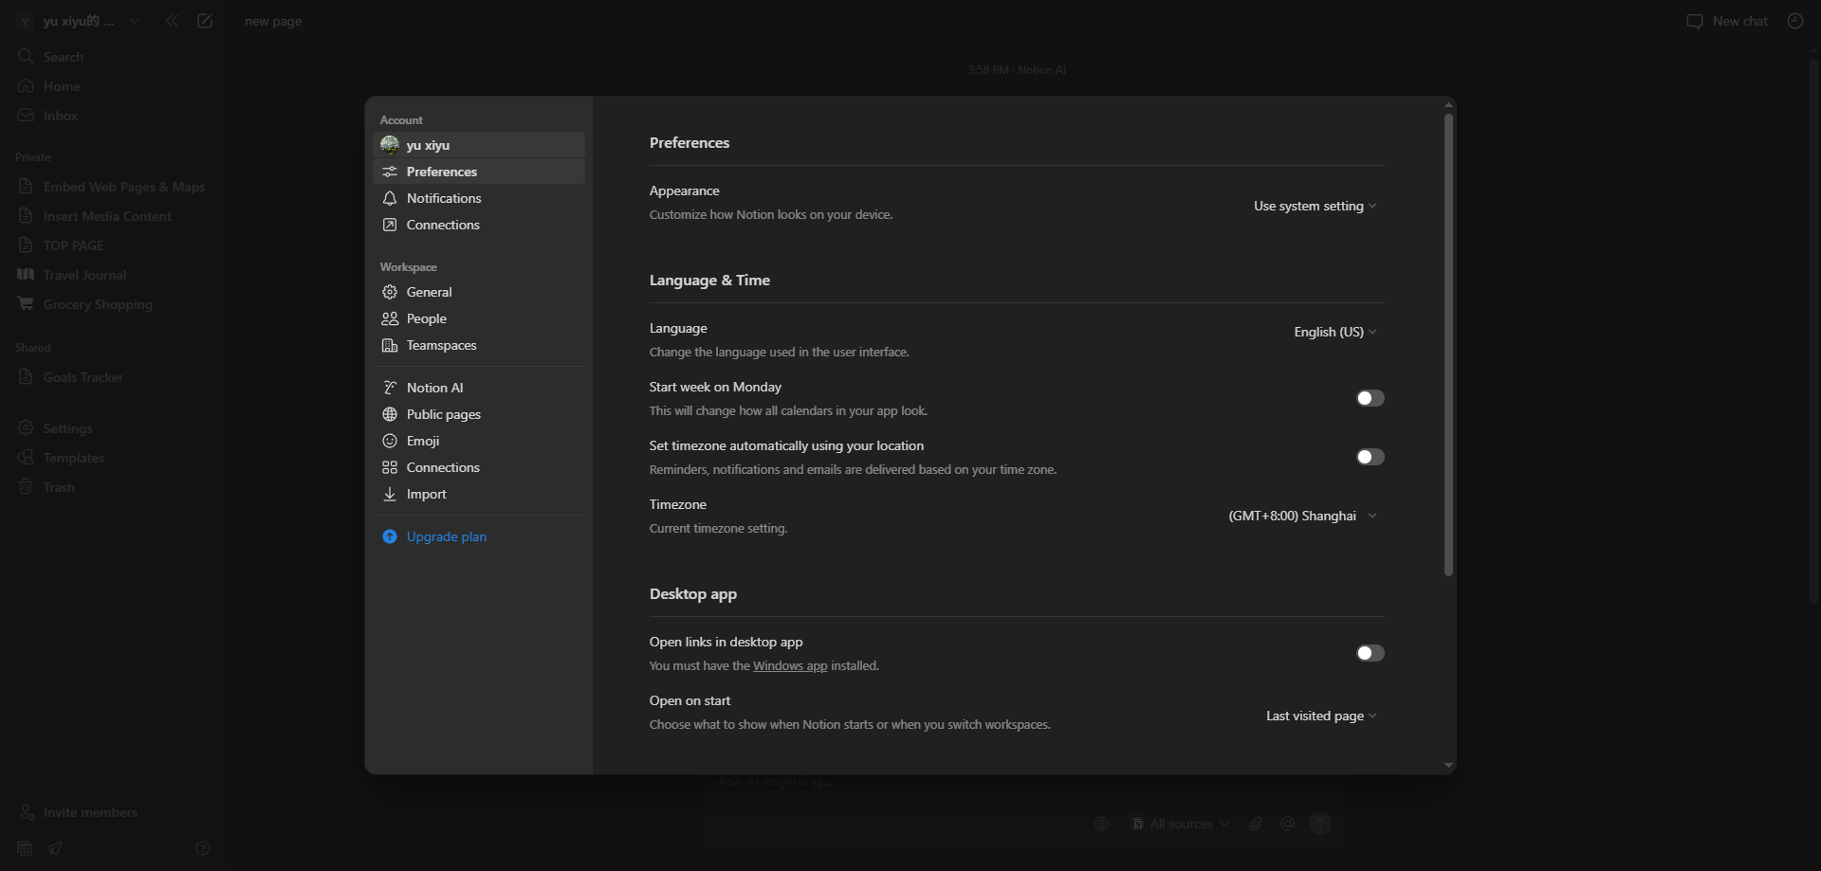Open Notifications settings
The image size is (1821, 871).
click(479, 198)
